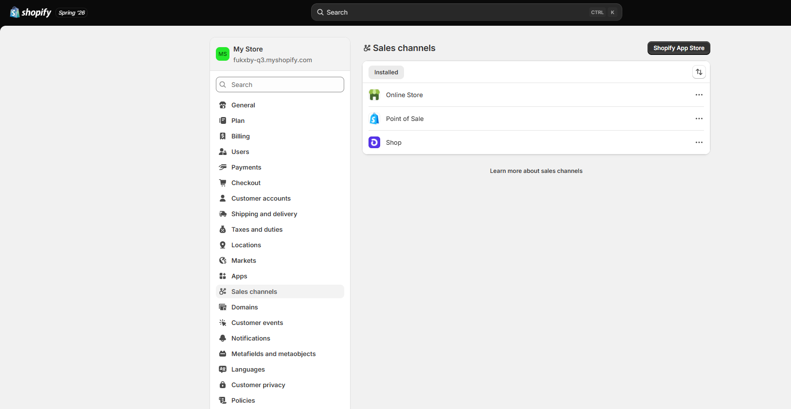The image size is (791, 409).
Task: Click the Apps grid icon
Action: [x=223, y=276]
